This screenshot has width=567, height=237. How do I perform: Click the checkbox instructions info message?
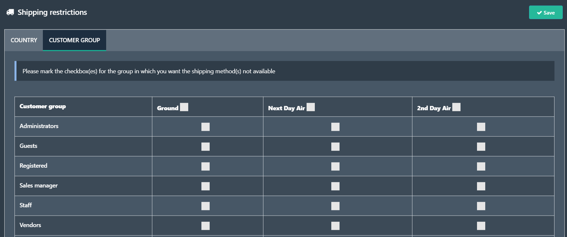[x=284, y=71]
